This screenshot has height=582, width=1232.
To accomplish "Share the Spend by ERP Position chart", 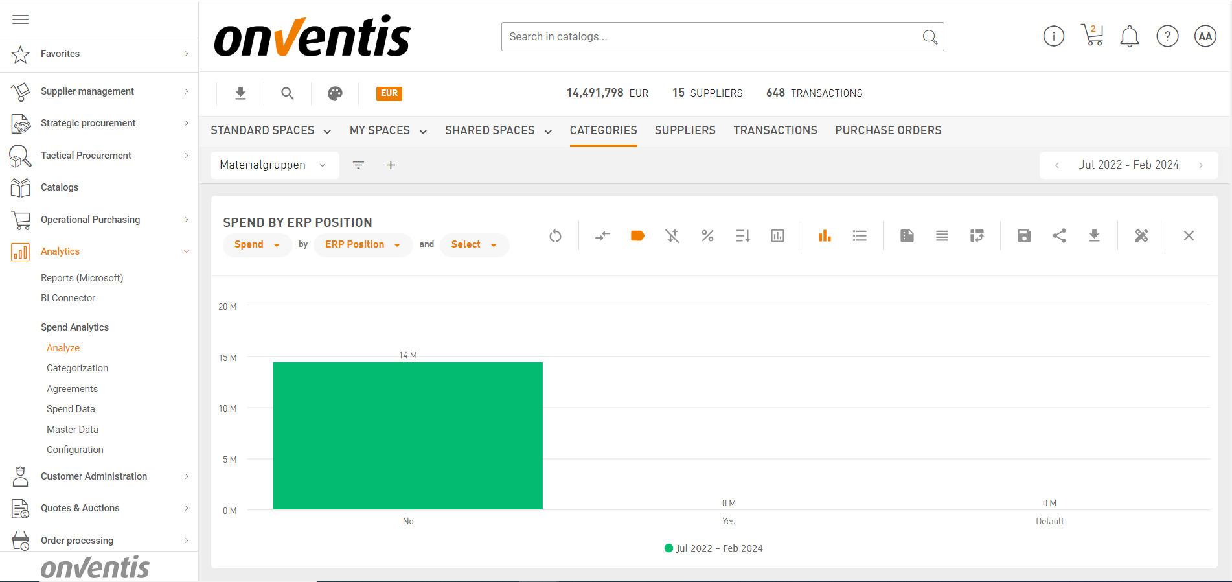I will pyautogui.click(x=1059, y=236).
